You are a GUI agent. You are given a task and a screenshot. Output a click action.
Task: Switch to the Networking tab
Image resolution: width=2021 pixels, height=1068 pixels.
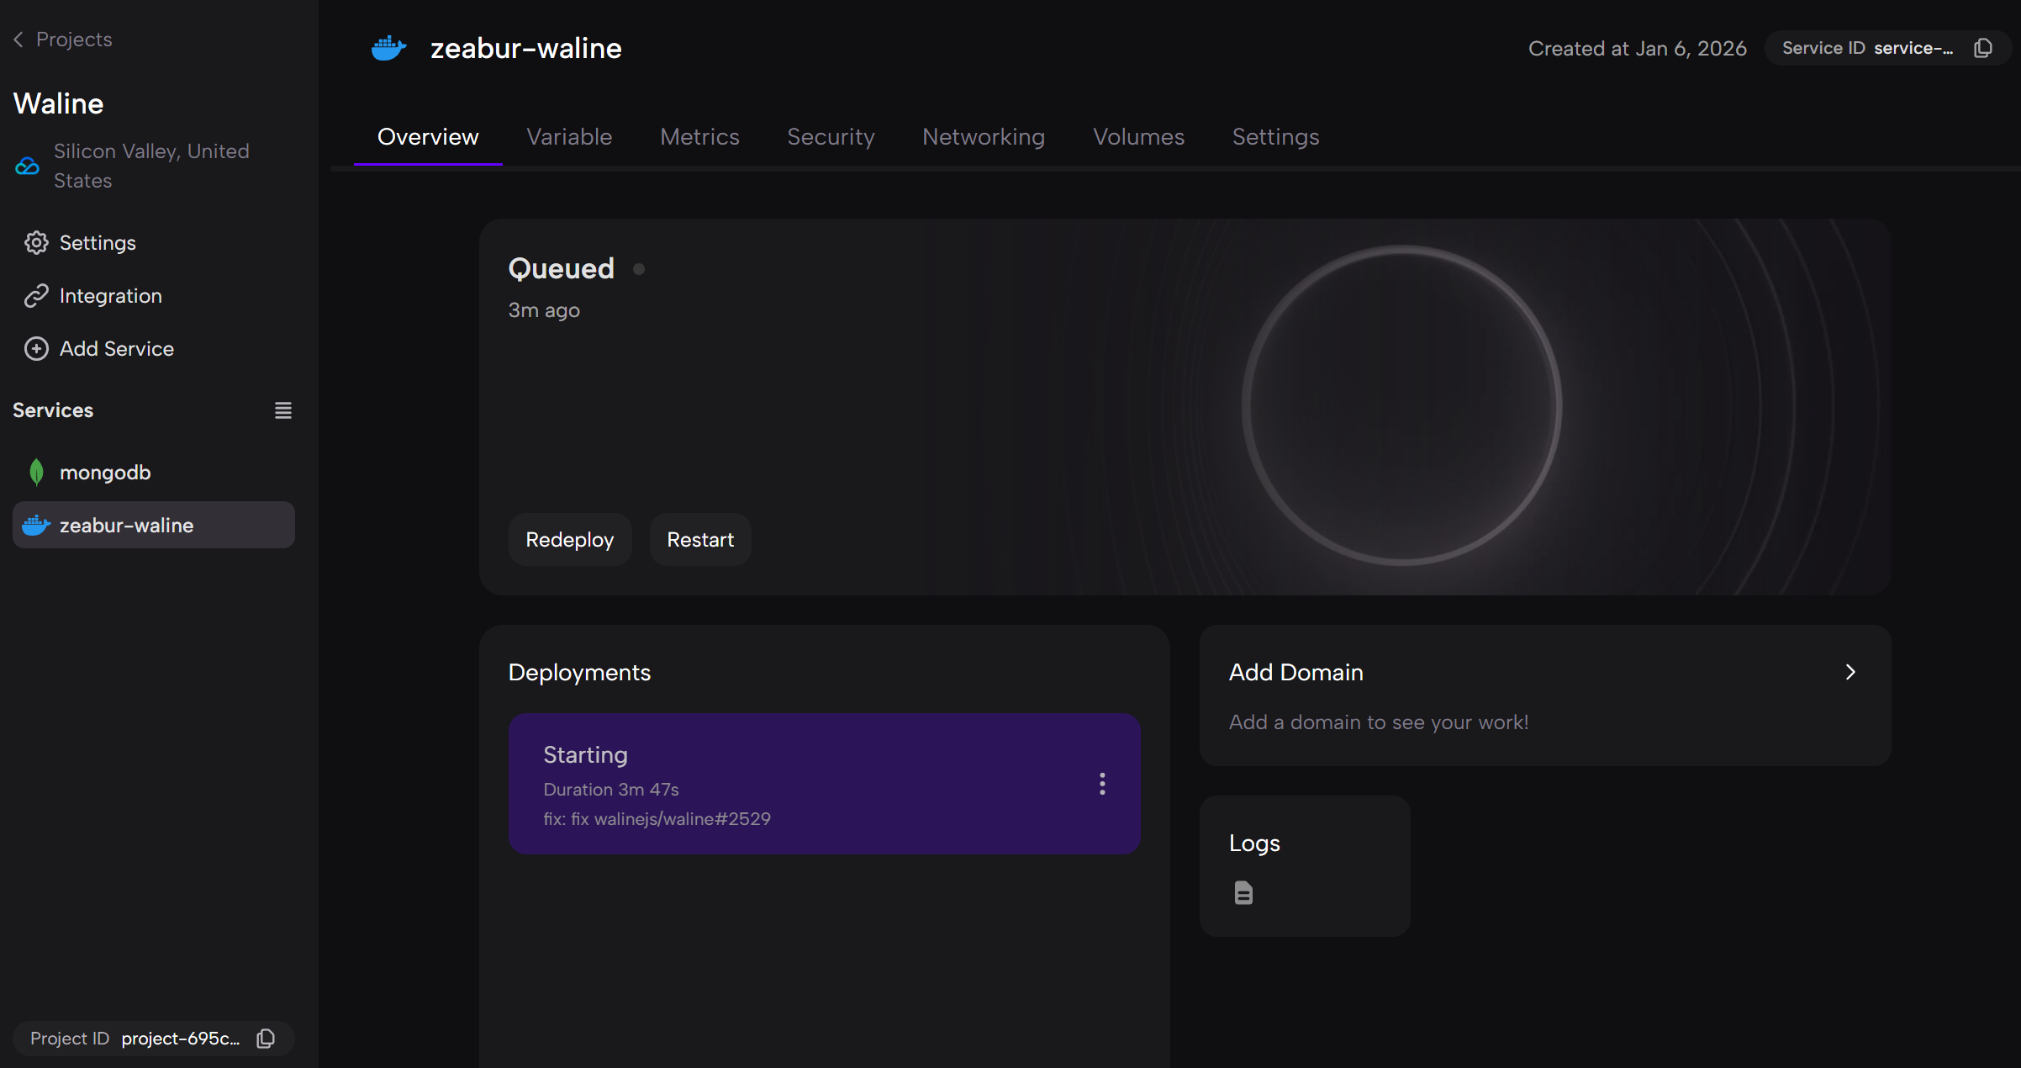[x=983, y=137]
